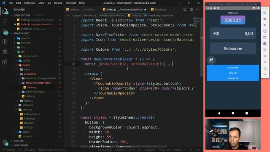Click the Open Changes icon in editor toolbar
The height and width of the screenshot is (152, 270).
[x=185, y=10]
